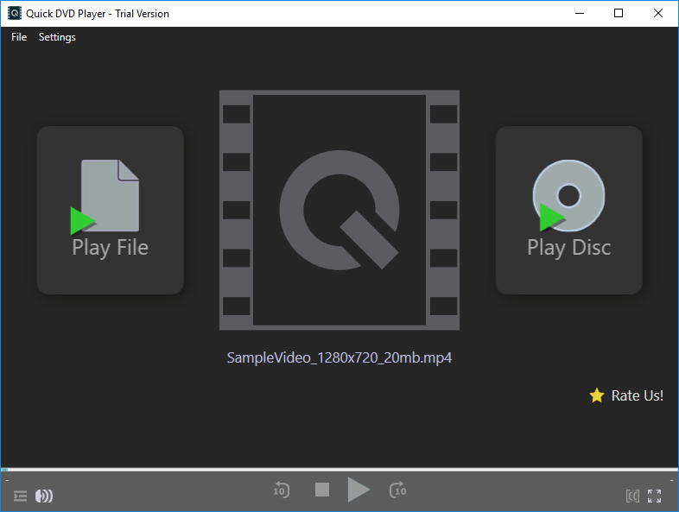Click the film strip Q logo
Image resolution: width=679 pixels, height=512 pixels.
(339, 211)
